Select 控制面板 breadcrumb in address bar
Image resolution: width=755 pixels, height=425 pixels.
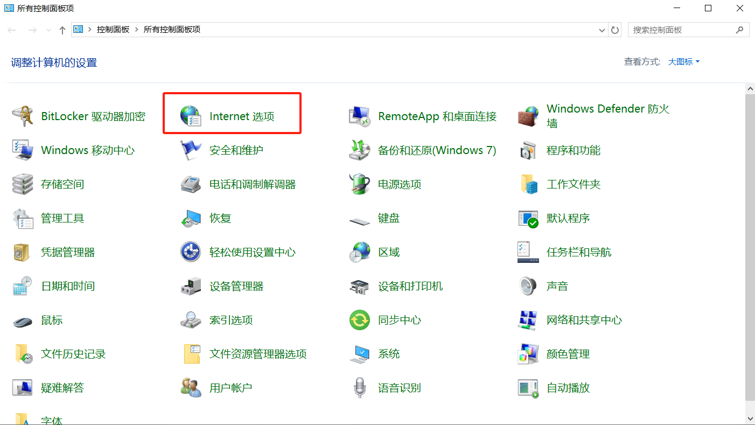(x=113, y=30)
